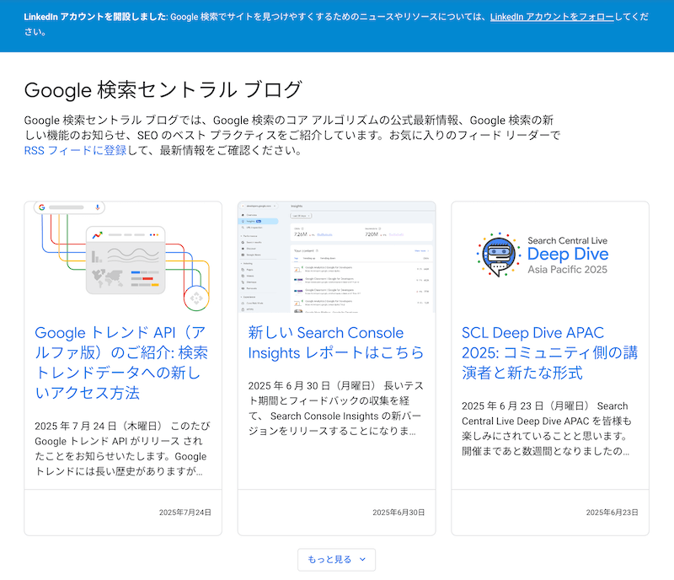This screenshot has width=674, height=580.
Task: Open the Google トレンド API article title
Action: tap(121, 362)
